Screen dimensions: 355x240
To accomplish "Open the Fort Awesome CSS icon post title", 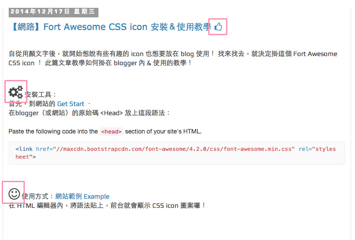I will pos(111,27).
